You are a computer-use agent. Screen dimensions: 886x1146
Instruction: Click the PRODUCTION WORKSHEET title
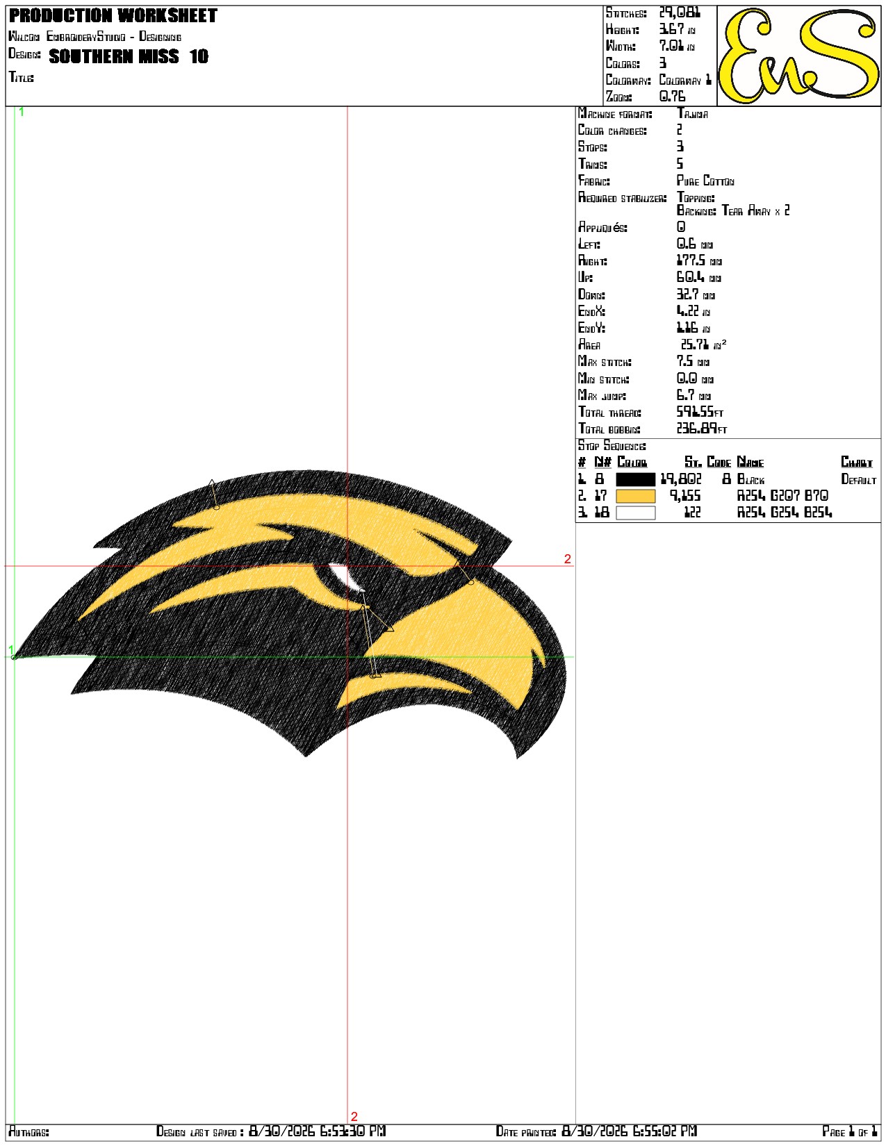113,15
